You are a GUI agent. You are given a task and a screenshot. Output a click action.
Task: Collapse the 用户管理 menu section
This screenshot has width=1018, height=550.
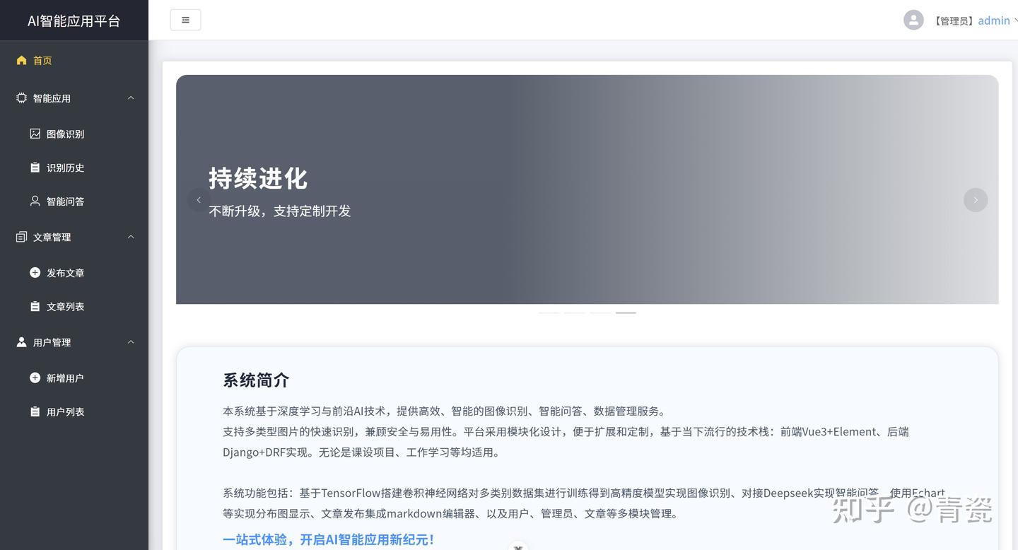coord(130,341)
